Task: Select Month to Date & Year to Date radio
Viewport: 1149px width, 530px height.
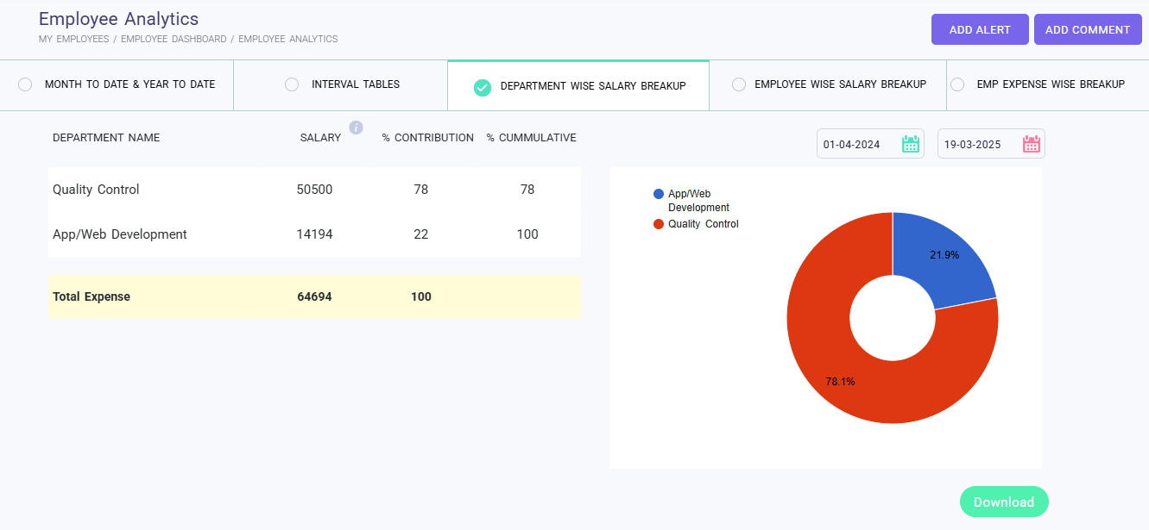Action: pos(25,84)
